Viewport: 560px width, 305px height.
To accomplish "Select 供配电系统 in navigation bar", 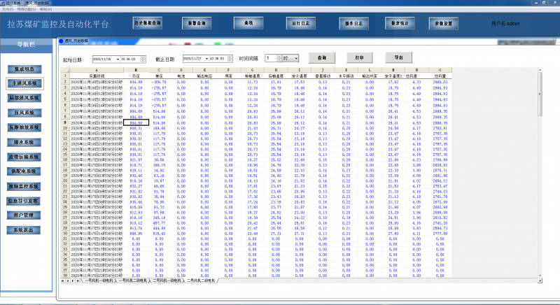I will [24, 171].
